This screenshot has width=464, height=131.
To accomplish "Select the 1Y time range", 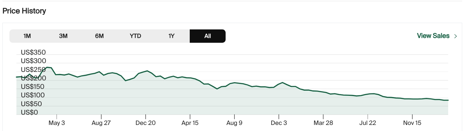I will pos(171,36).
